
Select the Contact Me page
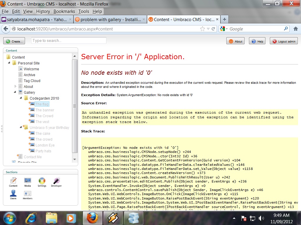33,157
